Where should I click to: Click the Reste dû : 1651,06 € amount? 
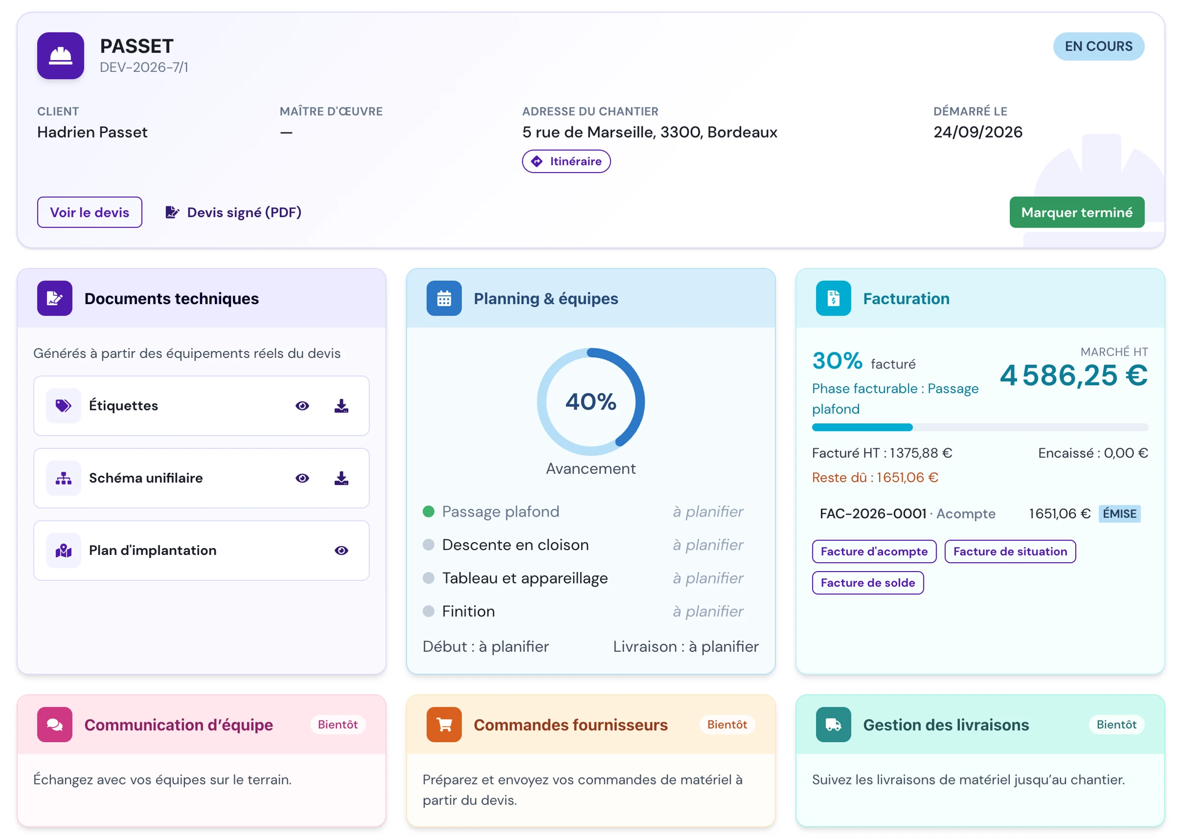coord(875,477)
